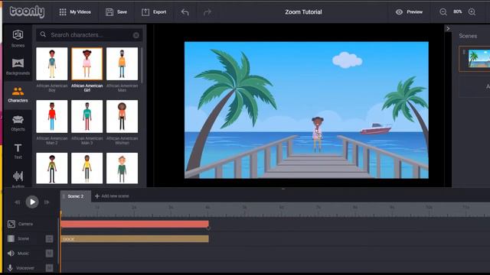Click the orange playhead at timeline start
490x275 pixels.
pyautogui.click(x=60, y=214)
